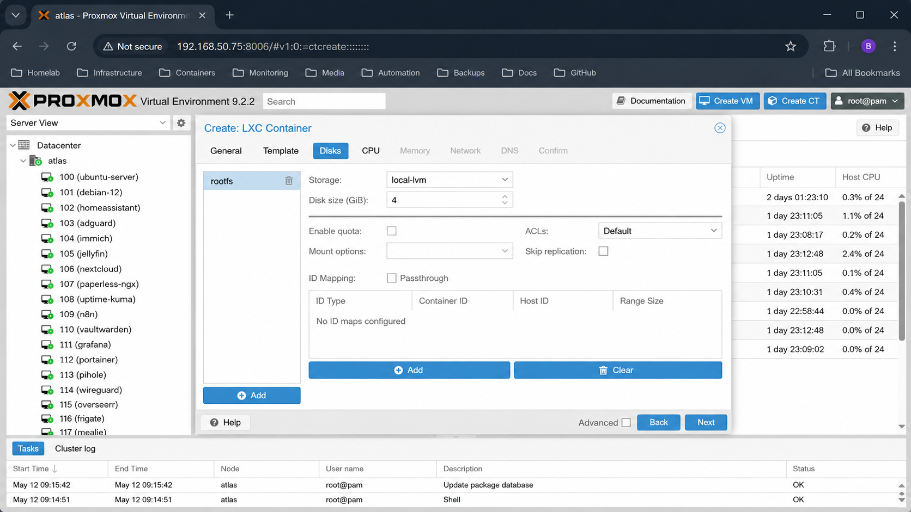This screenshot has width=911, height=512.
Task: Increase disk size with up arrow
Action: coord(505,196)
